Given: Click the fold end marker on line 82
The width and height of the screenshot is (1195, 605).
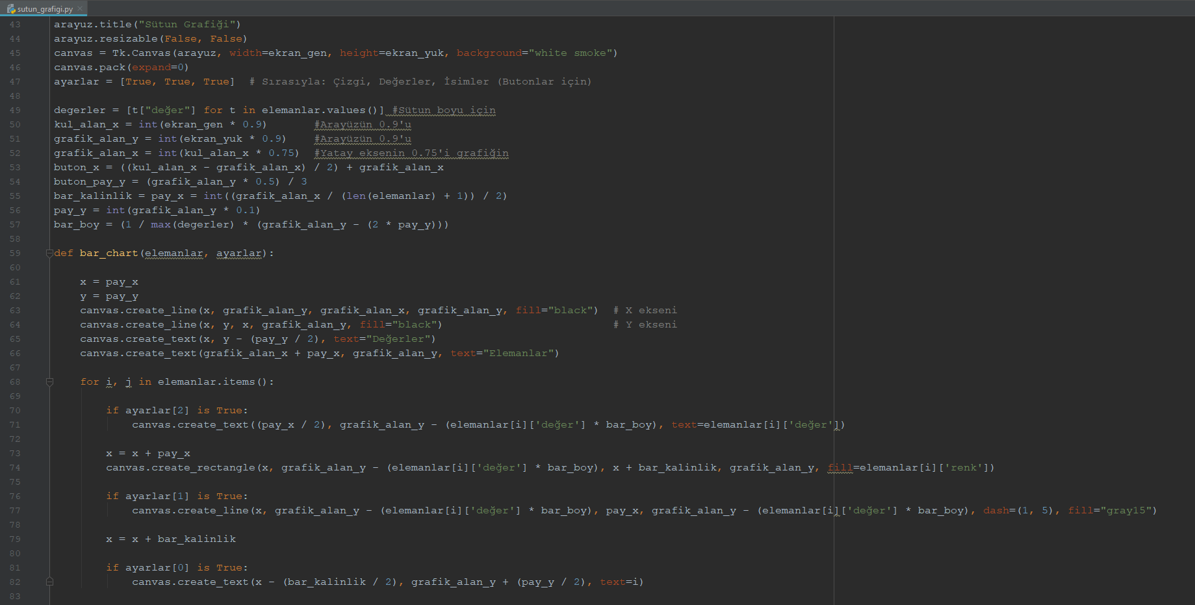Looking at the screenshot, I should pyautogui.click(x=49, y=582).
